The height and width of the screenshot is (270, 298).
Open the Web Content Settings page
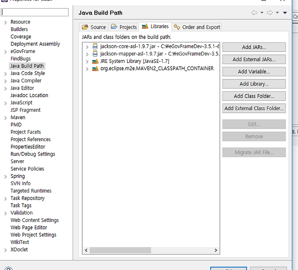point(35,220)
